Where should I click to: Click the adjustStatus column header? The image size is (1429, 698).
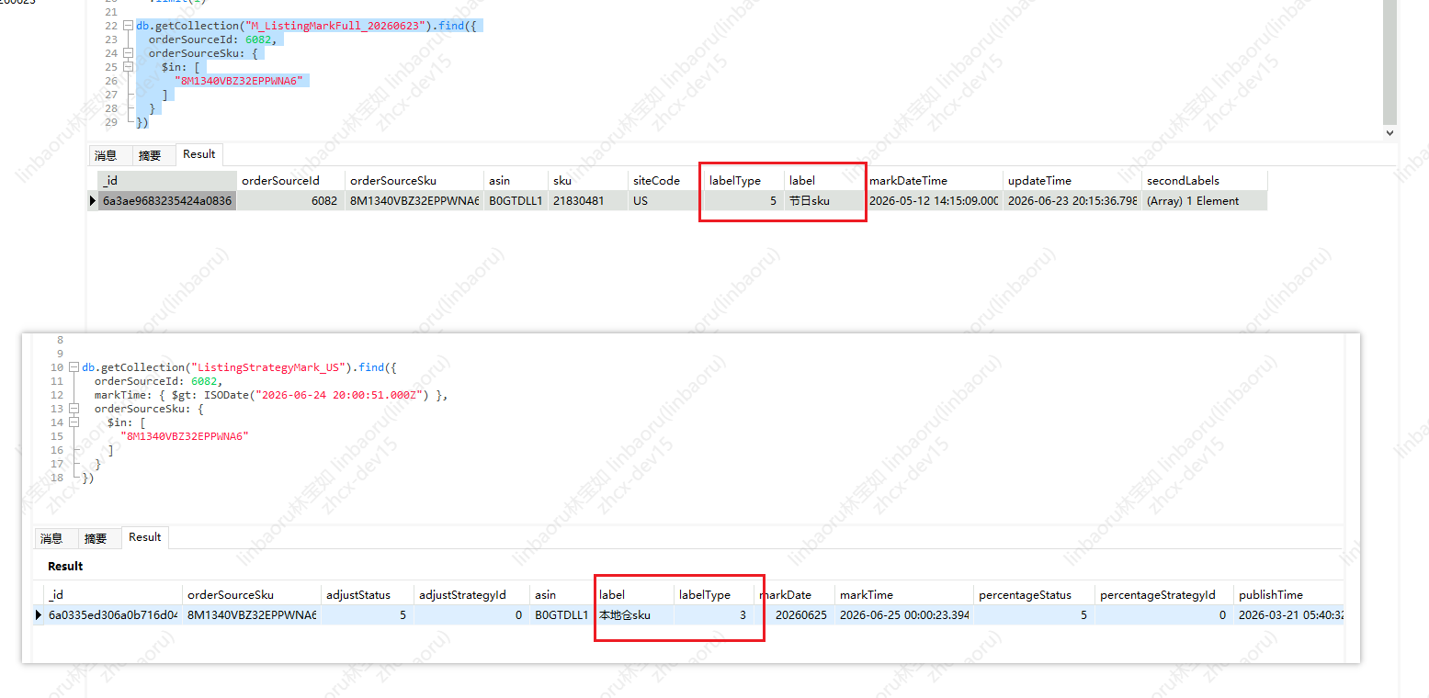(x=368, y=595)
